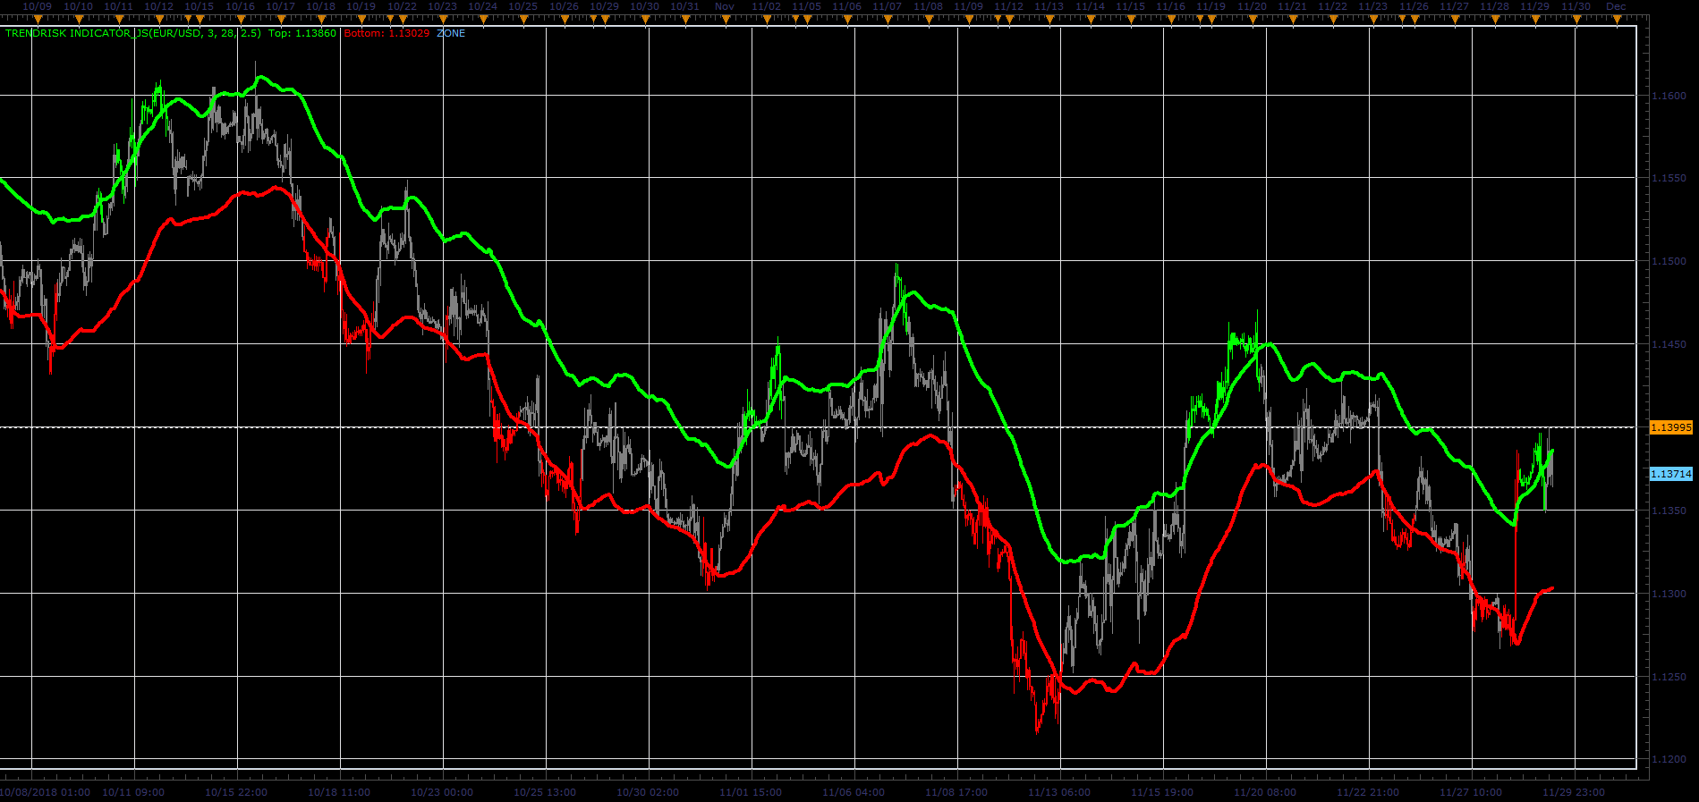Select the 10/17 date on top axis
Image resolution: width=1699 pixels, height=802 pixels.
click(x=280, y=6)
